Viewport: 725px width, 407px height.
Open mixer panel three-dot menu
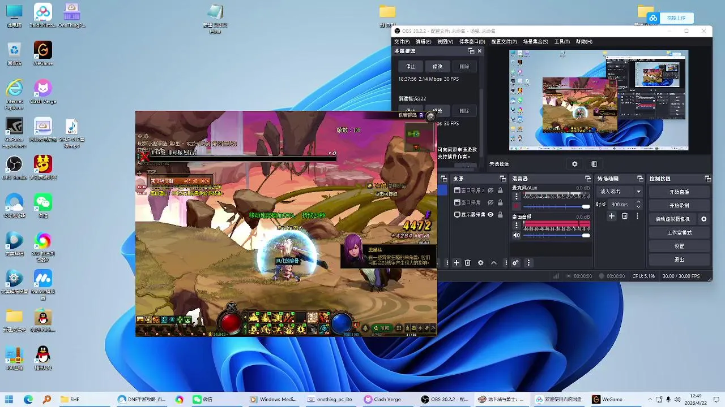(x=528, y=263)
